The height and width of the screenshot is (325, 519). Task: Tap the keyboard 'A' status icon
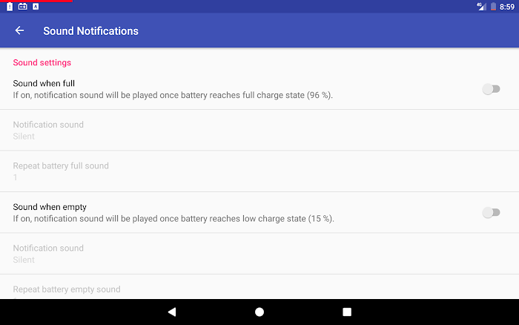[36, 6]
